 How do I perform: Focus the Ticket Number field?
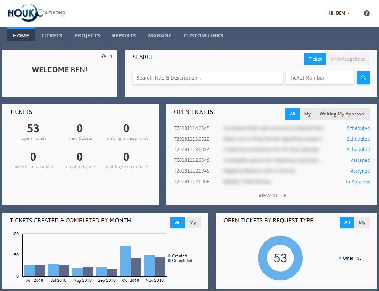320,78
